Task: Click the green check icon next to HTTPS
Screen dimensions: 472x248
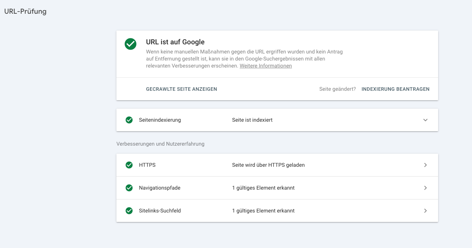Action: coord(129,165)
